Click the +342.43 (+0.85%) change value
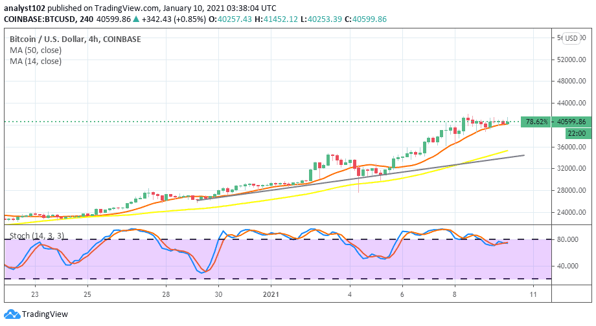 tap(174, 19)
